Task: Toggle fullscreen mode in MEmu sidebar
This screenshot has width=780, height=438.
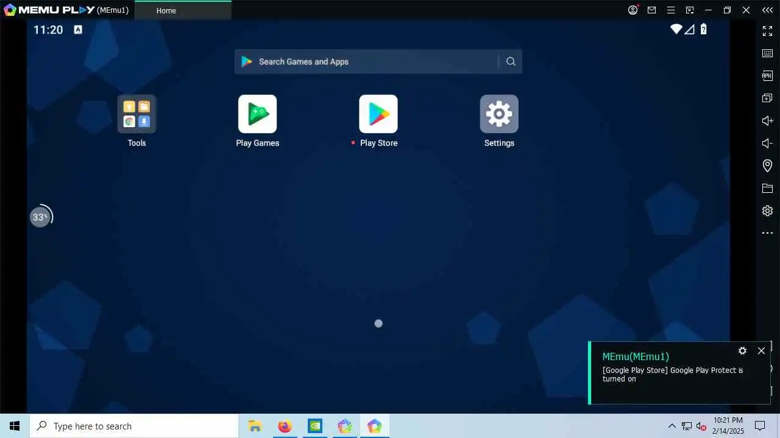Action: 768,30
